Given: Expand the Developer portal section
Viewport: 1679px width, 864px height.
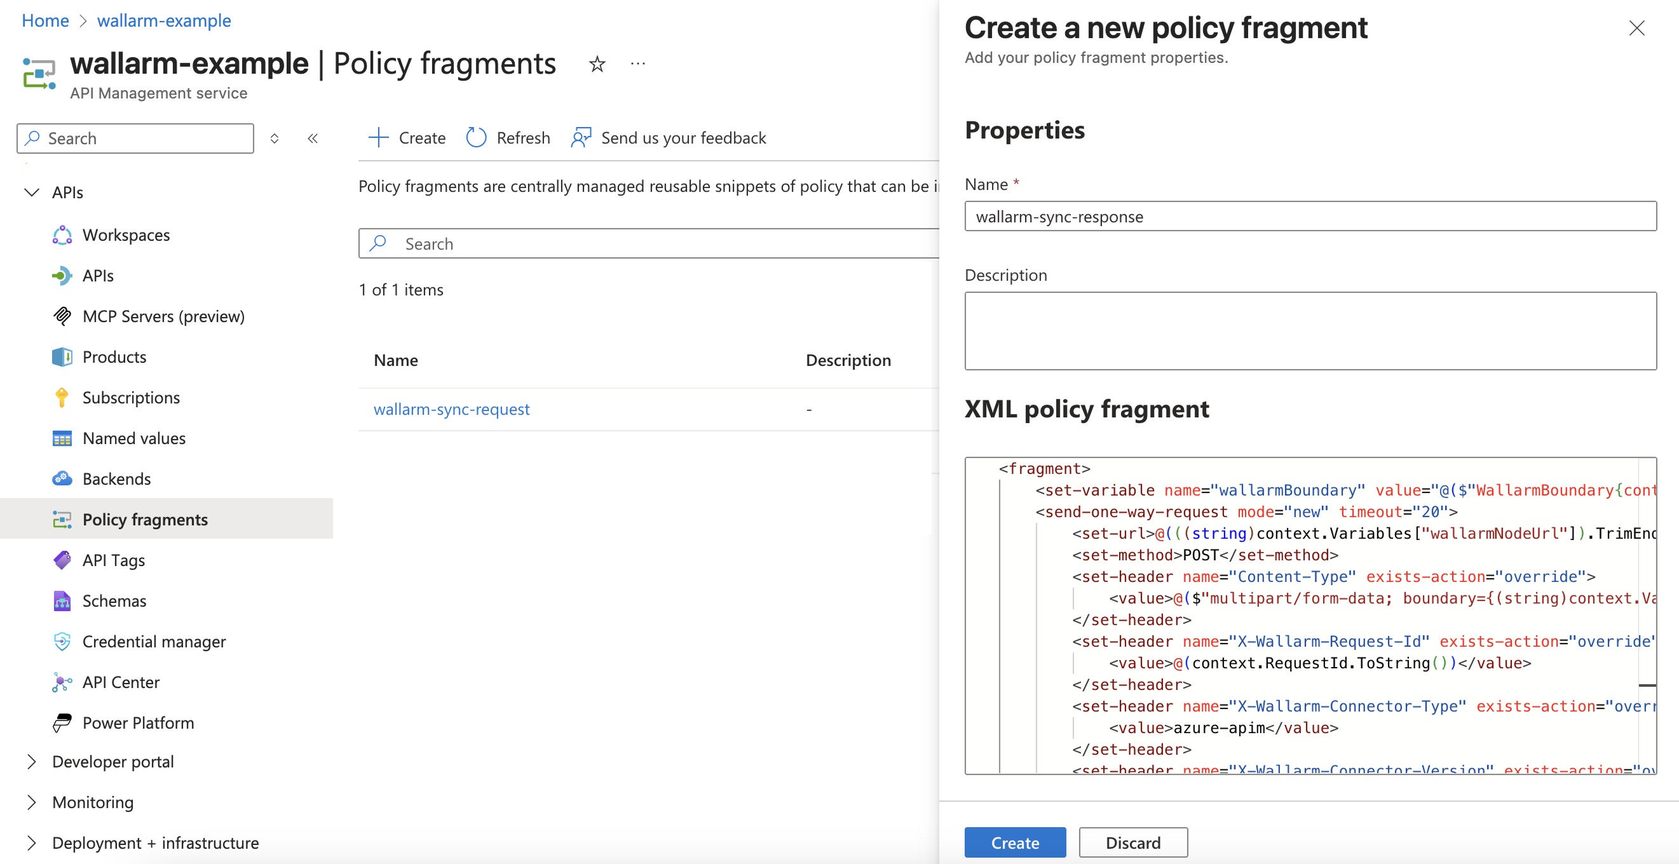Looking at the screenshot, I should pos(31,761).
